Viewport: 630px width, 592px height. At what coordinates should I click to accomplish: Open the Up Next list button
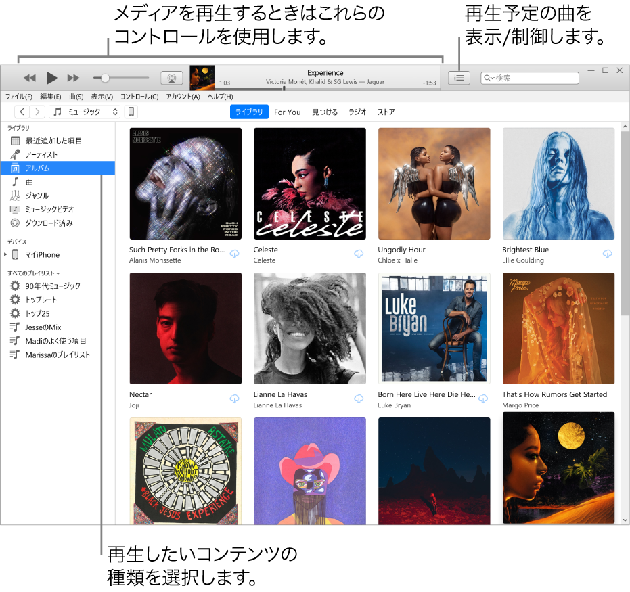click(x=459, y=78)
